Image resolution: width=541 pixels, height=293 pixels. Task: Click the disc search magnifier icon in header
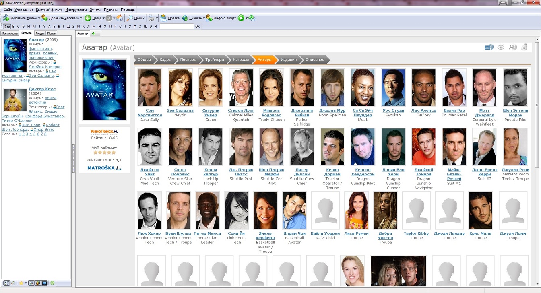[x=512, y=47]
